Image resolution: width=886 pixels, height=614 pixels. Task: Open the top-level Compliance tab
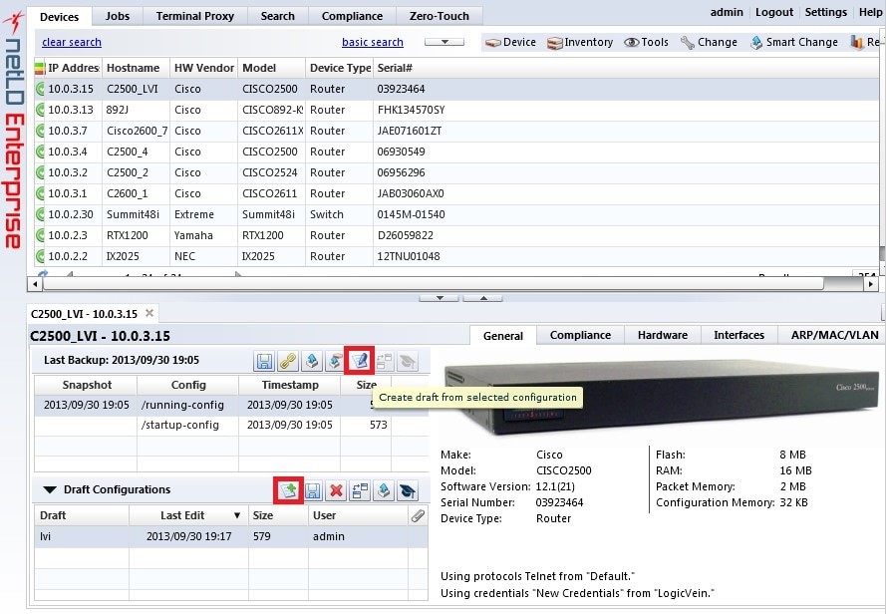[352, 16]
